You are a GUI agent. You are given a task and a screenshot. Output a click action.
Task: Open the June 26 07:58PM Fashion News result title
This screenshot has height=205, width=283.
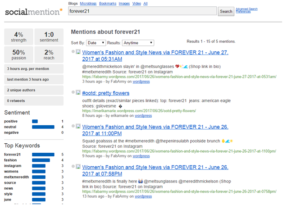[155, 170]
